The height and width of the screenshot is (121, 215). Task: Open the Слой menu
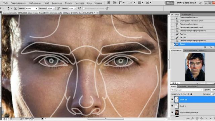(47, 3)
